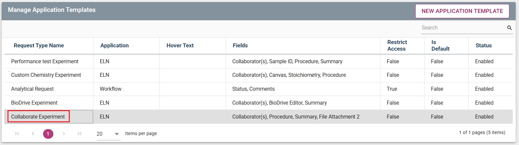This screenshot has height=145, width=519.
Task: Sort by Restrict Access column
Action: coord(396,45)
